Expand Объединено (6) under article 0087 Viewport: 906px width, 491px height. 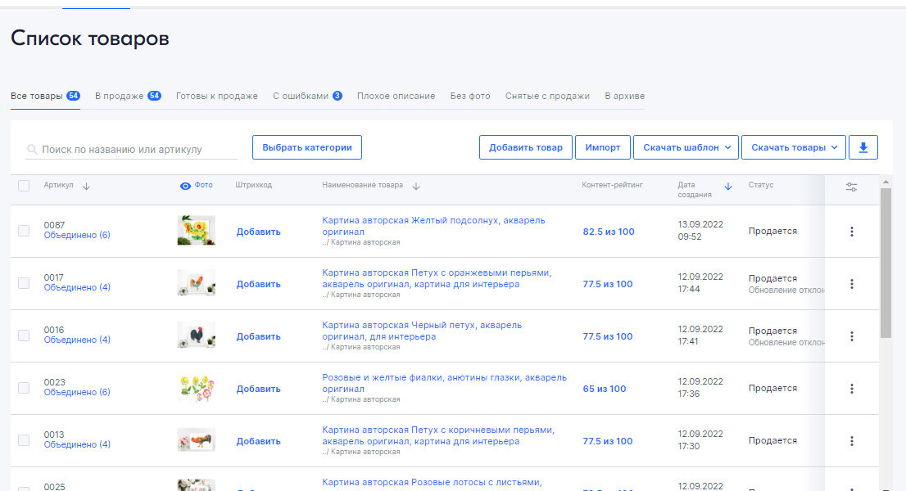77,235
